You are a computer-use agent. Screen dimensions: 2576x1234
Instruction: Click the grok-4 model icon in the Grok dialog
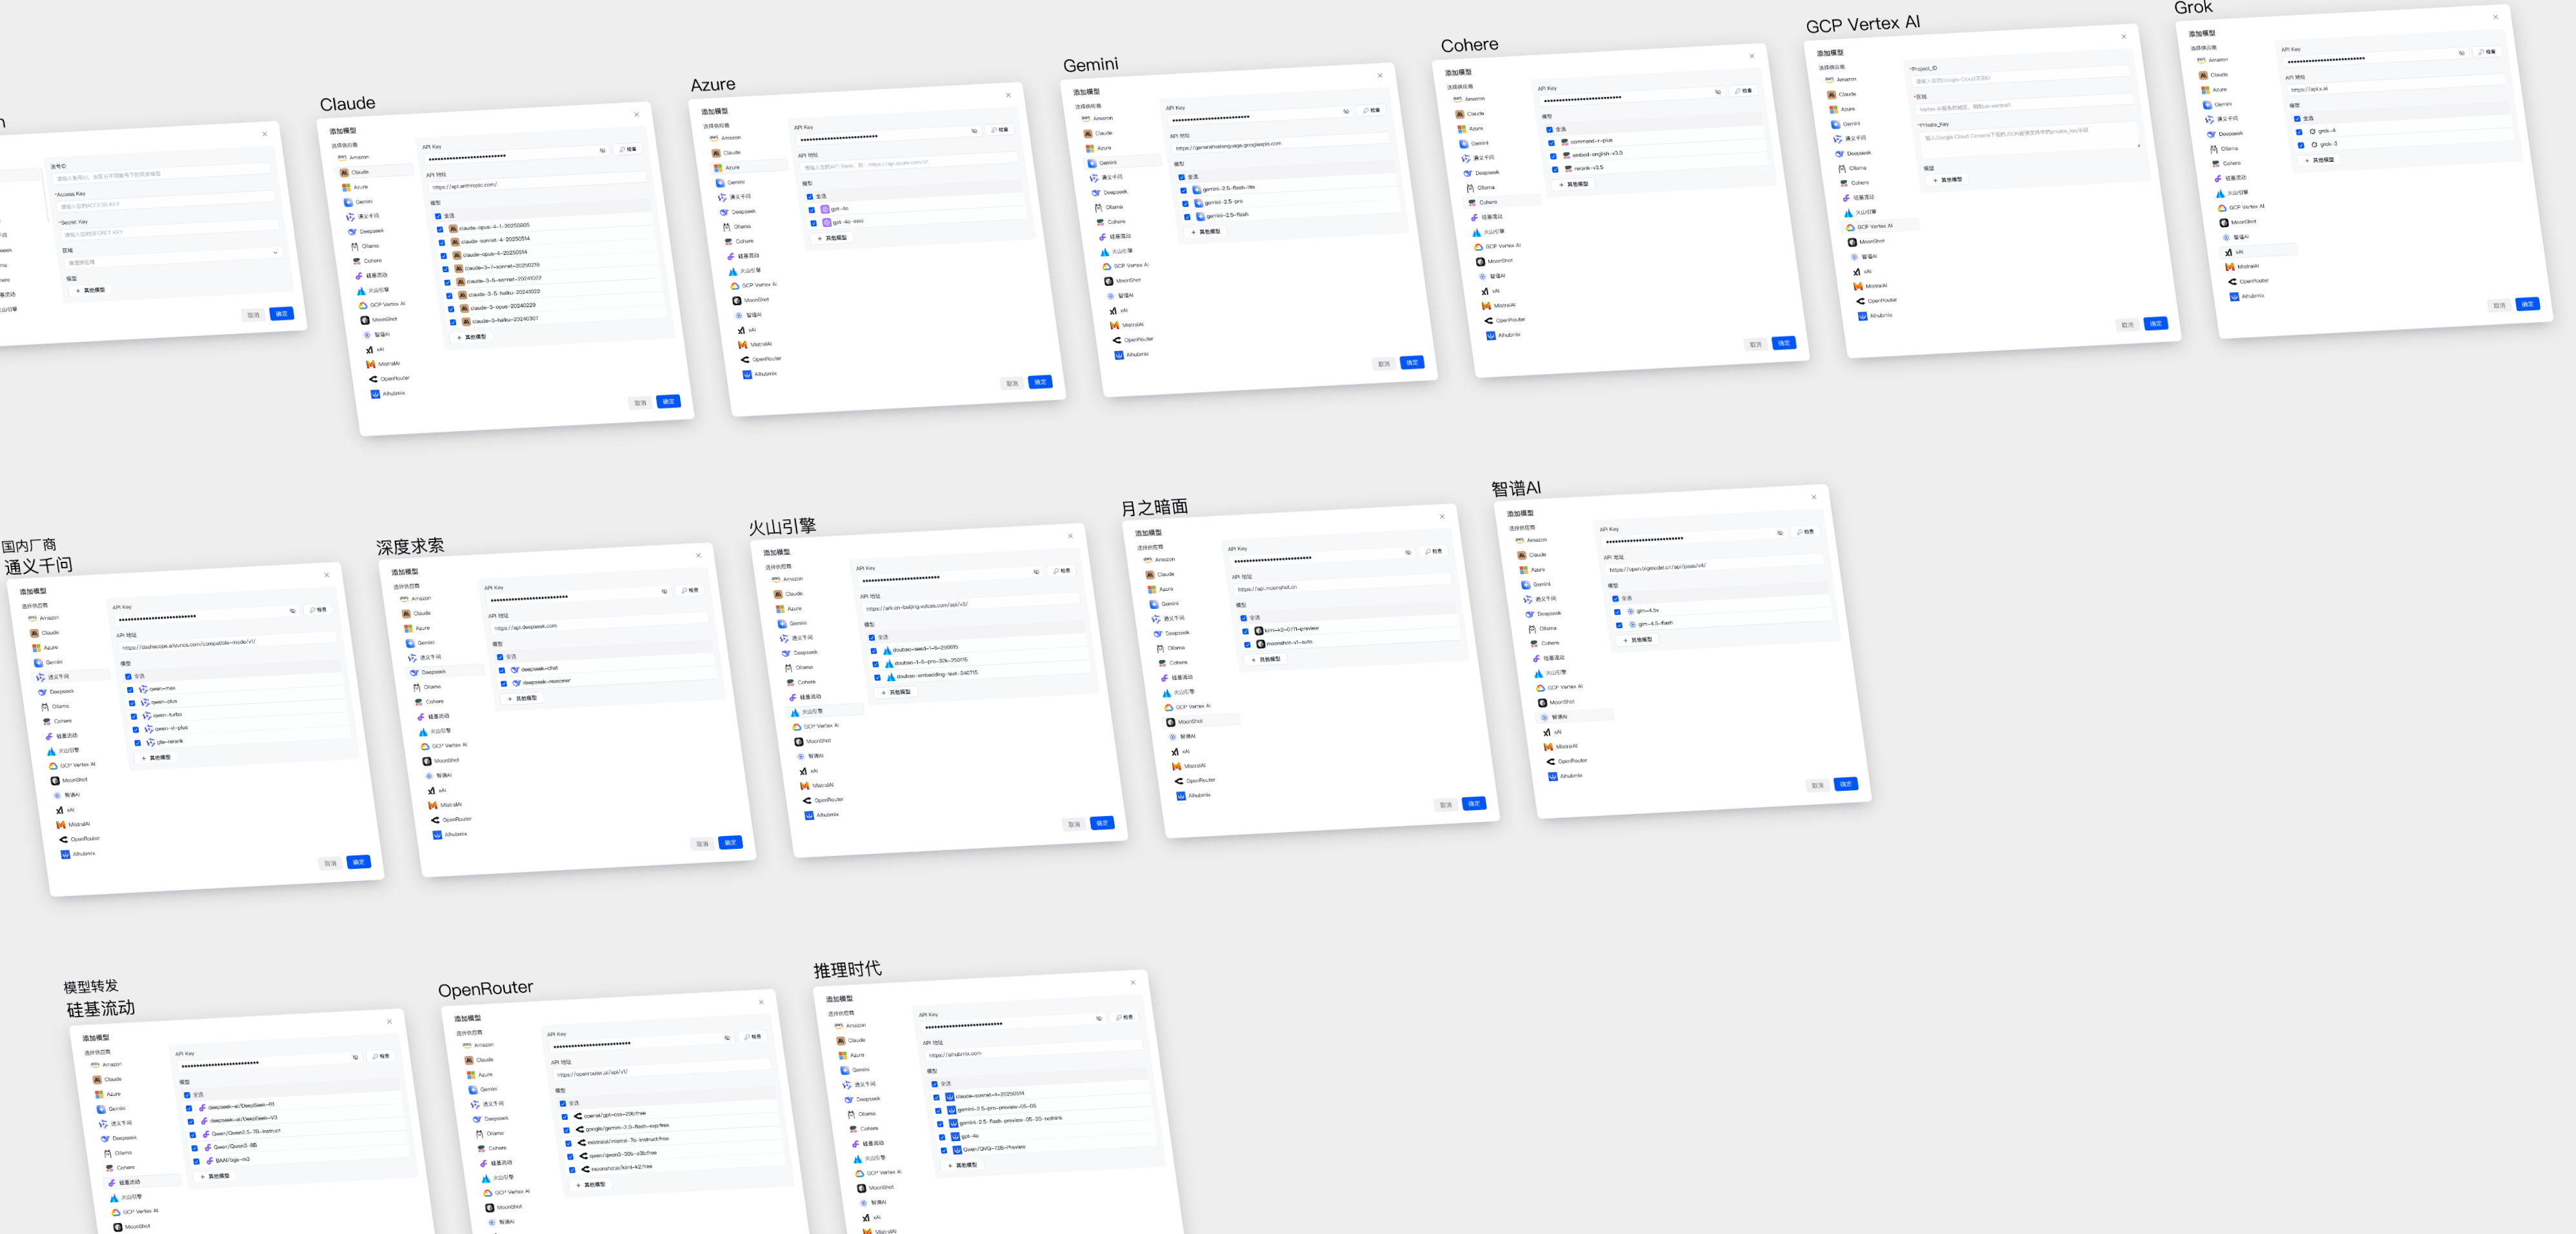(x=2313, y=131)
